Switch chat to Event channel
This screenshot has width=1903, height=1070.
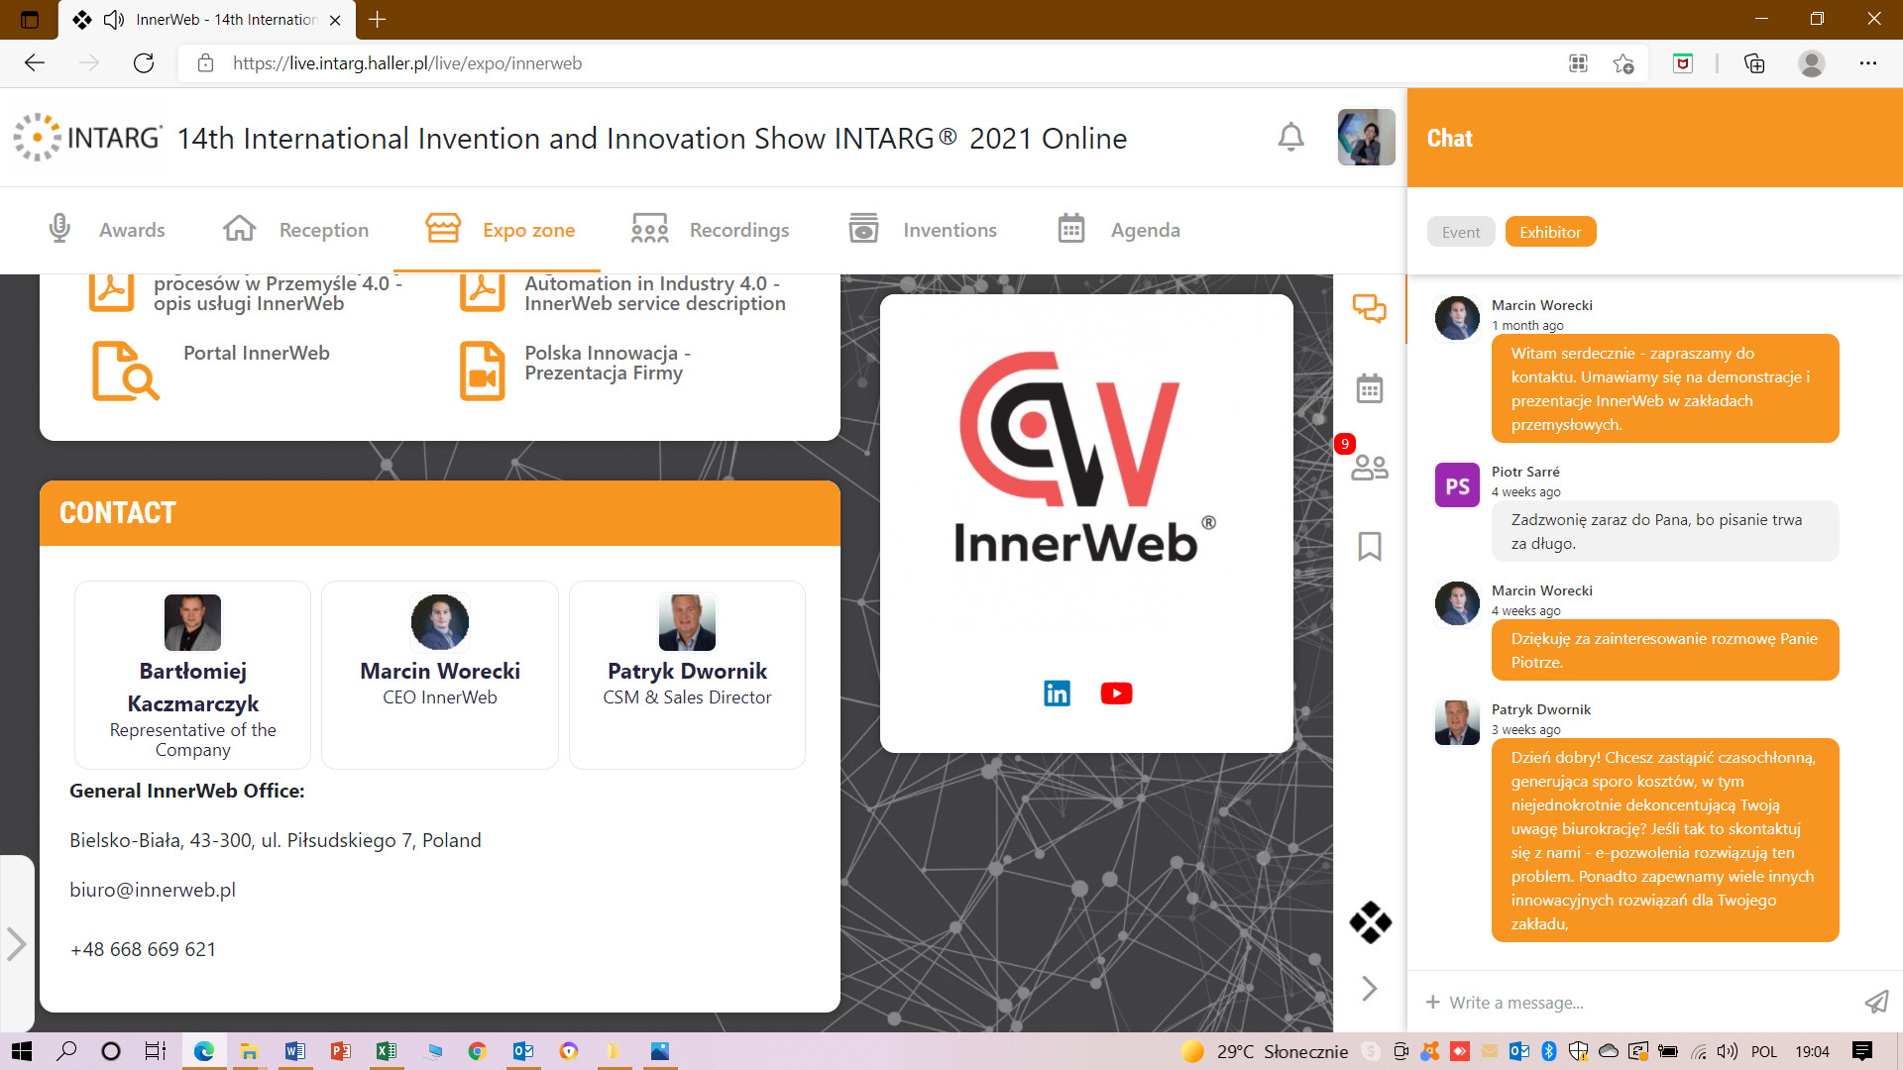[x=1461, y=232]
